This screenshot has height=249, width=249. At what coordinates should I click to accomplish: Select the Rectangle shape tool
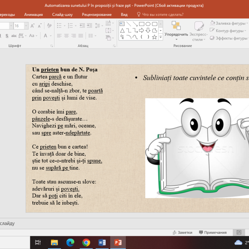141,24
